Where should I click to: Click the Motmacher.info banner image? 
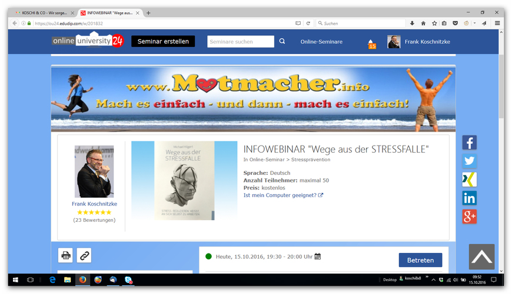click(x=253, y=99)
